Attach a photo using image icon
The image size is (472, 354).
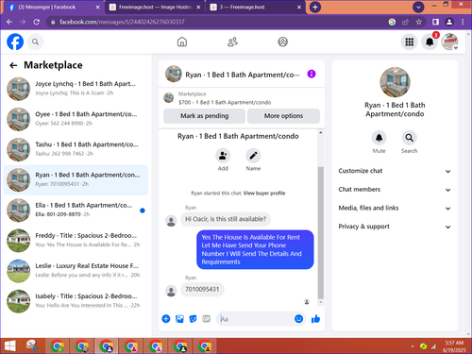pos(179,319)
